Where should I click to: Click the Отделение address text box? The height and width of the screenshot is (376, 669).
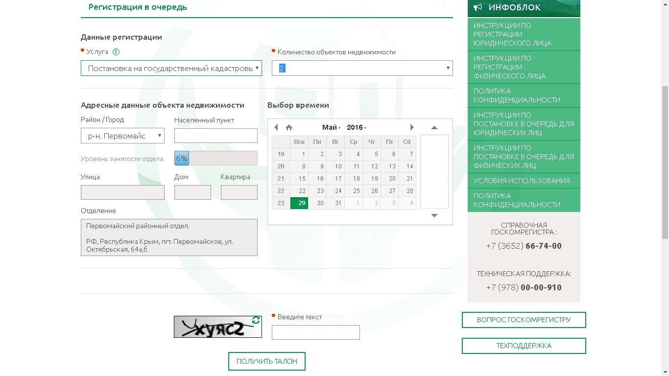click(x=169, y=237)
